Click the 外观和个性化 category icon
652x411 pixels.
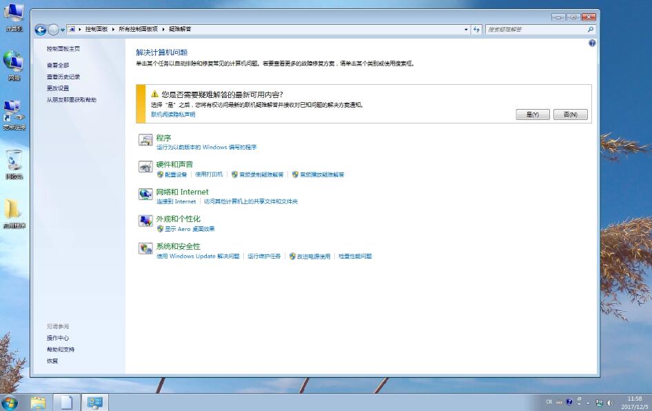coord(145,221)
